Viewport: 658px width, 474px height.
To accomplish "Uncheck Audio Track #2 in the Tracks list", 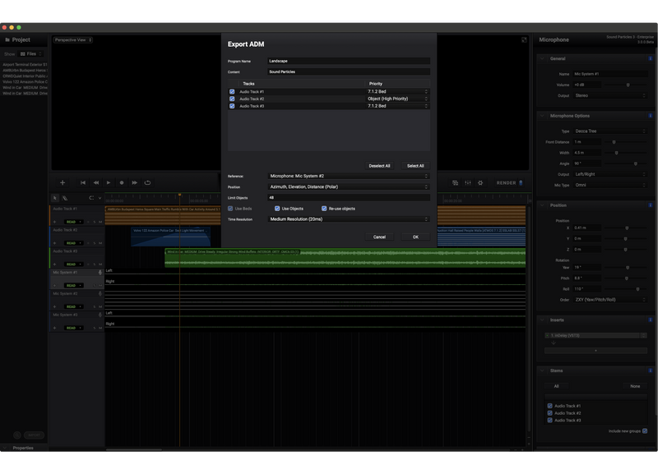I will tap(232, 99).
